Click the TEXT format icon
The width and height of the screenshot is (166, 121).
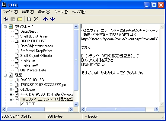[22, 104]
